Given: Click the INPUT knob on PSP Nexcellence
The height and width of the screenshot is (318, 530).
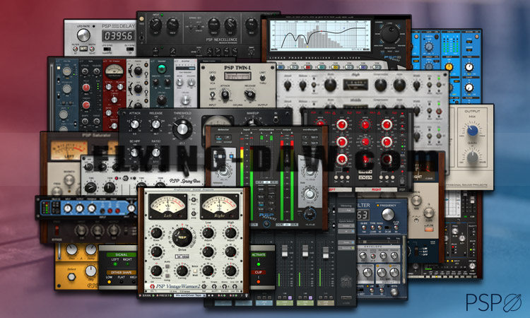Looking at the screenshot, I should click(x=155, y=24).
